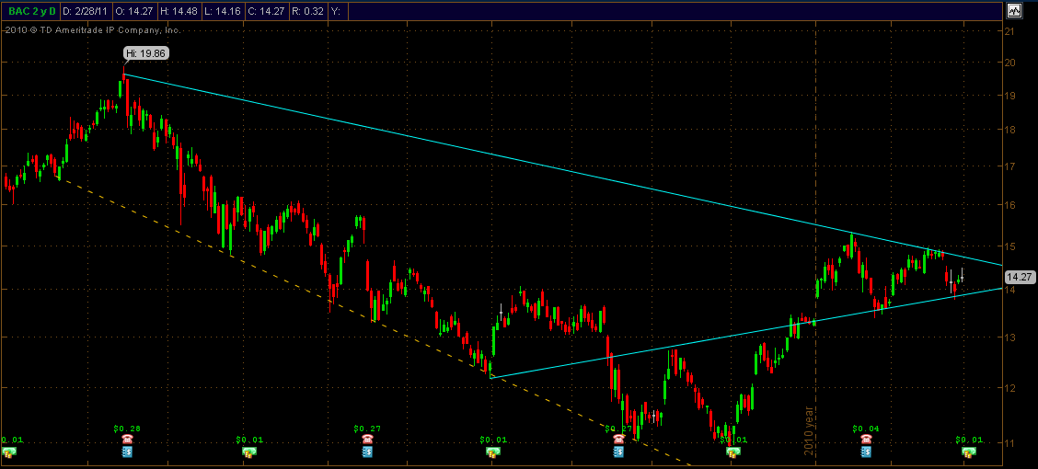1038x469 pixels.
Task: Open the chart settings icon in header
Action: 1013,11
